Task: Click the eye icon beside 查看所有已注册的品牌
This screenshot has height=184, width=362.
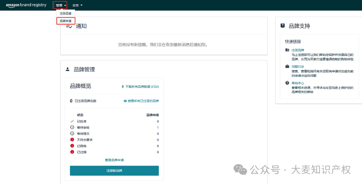Action: pos(125,101)
